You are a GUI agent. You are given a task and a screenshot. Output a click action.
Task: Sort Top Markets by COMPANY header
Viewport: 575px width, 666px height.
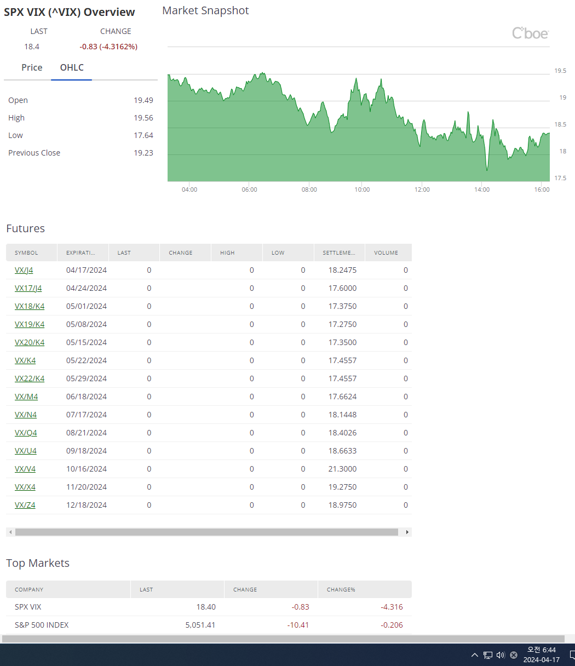(68, 589)
